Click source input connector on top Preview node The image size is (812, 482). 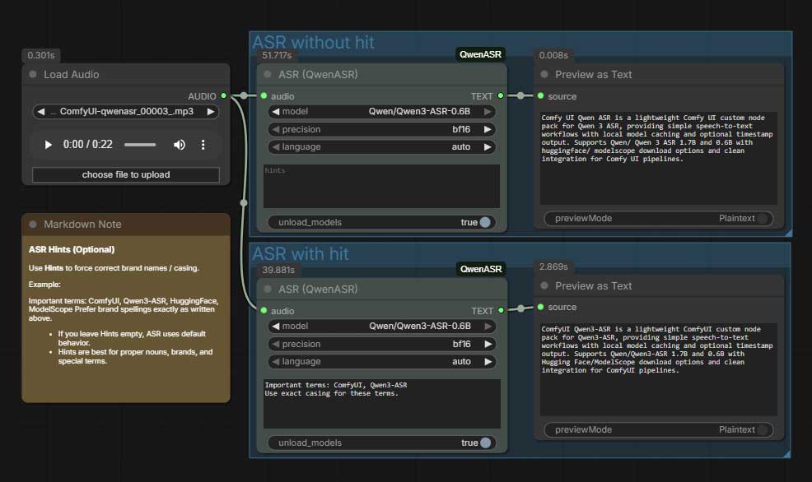[x=540, y=95]
